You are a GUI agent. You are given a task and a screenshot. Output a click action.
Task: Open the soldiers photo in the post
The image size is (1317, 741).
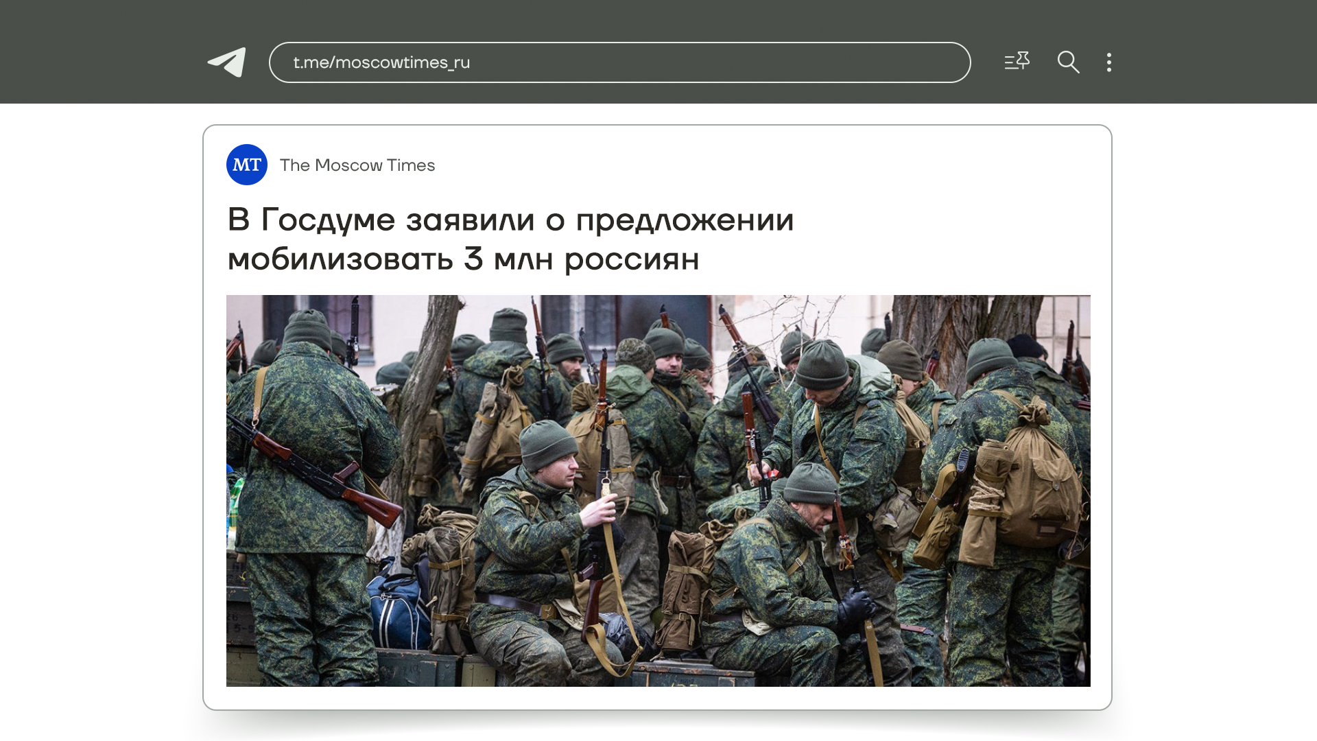click(x=658, y=491)
